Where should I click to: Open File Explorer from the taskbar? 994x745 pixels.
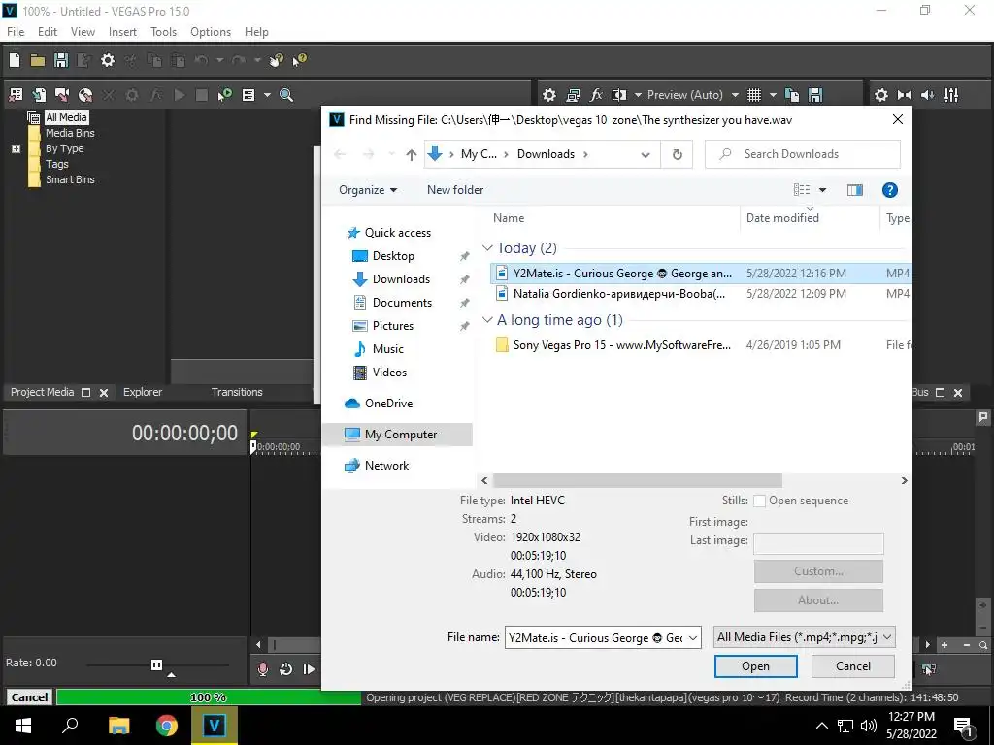(x=118, y=726)
